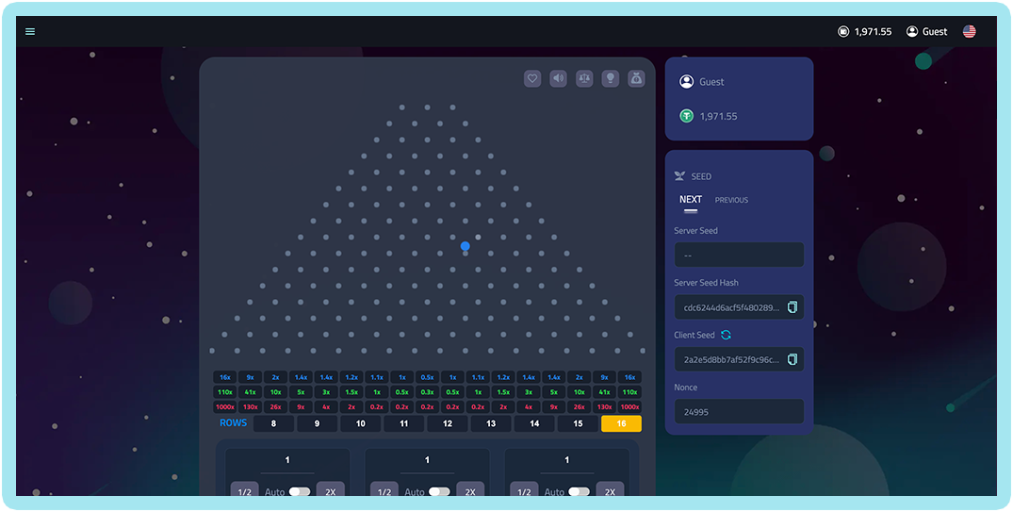This screenshot has height=512, width=1013.
Task: Mute game sound with speaker icon
Action: coord(558,79)
